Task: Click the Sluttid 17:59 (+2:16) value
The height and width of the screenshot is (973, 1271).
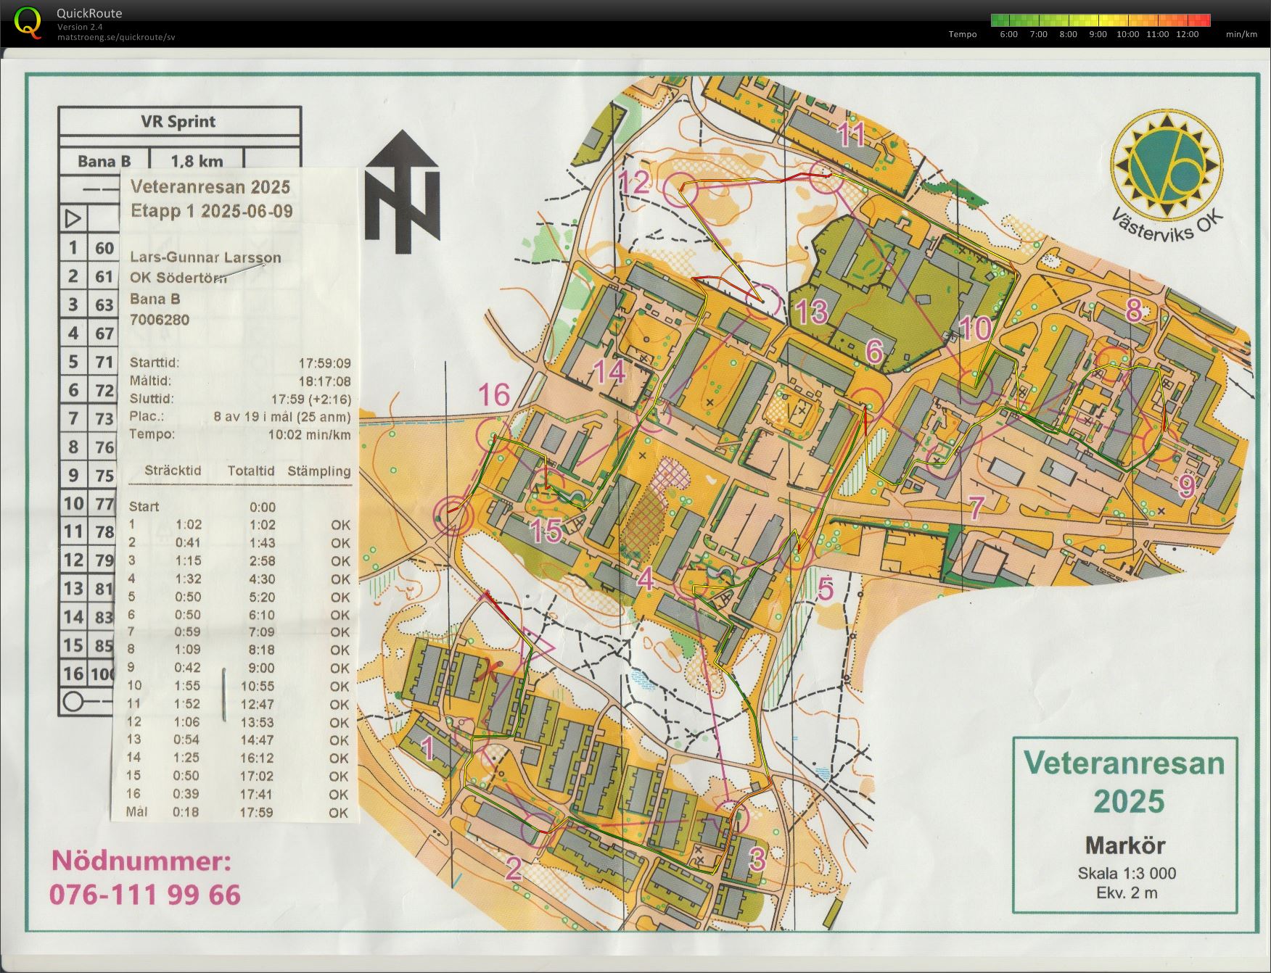Action: point(310,399)
